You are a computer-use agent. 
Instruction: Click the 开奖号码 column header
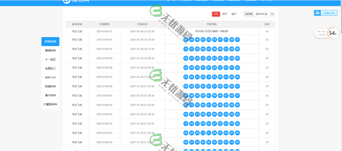(x=211, y=24)
